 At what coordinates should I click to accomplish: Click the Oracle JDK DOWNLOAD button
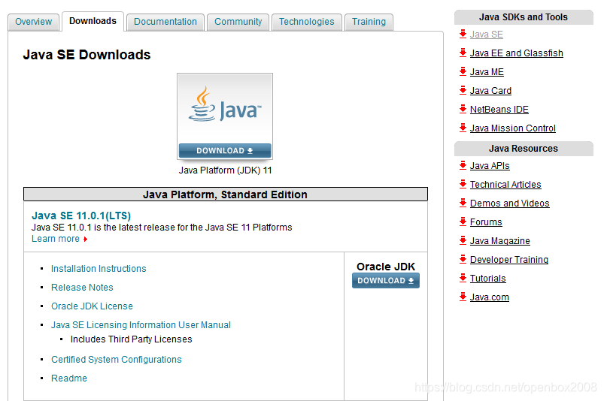pyautogui.click(x=386, y=281)
